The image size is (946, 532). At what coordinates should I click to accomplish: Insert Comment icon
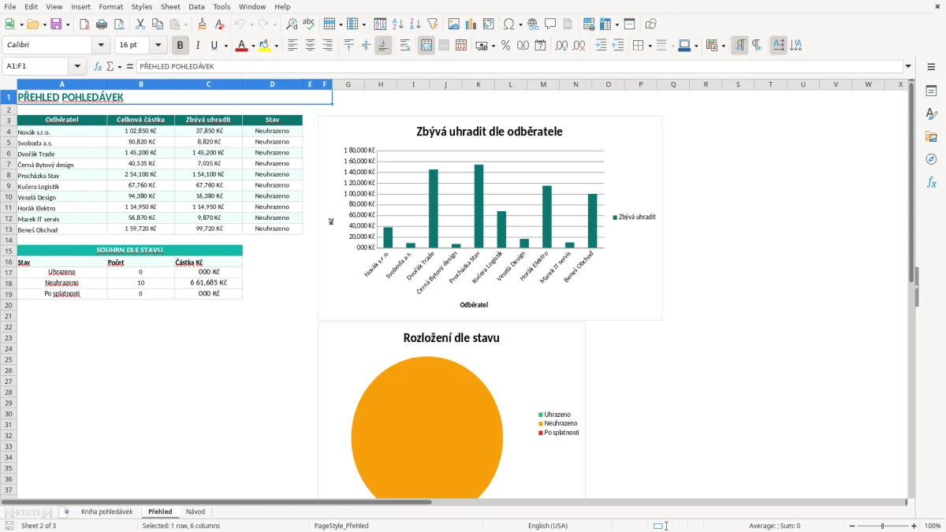coord(550,24)
